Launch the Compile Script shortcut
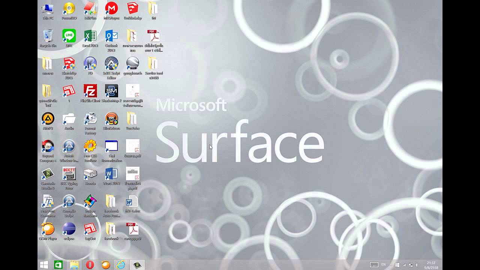Screen dimensions: 480x270 pos(69,206)
